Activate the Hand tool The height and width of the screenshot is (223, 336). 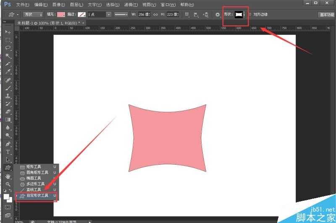point(8,176)
